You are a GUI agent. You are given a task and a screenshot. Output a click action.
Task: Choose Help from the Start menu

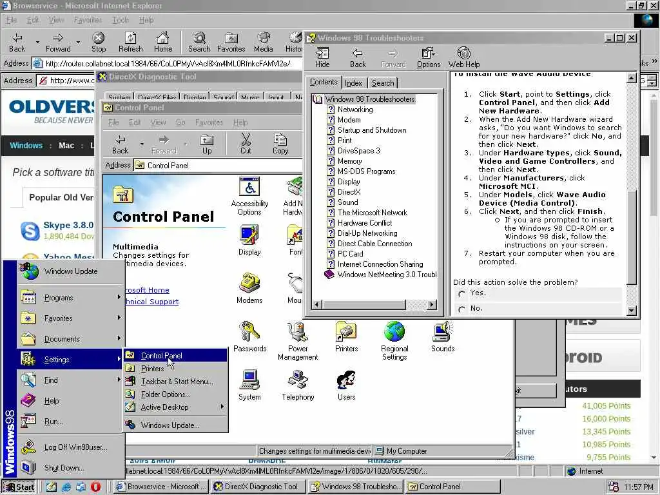tap(71, 401)
